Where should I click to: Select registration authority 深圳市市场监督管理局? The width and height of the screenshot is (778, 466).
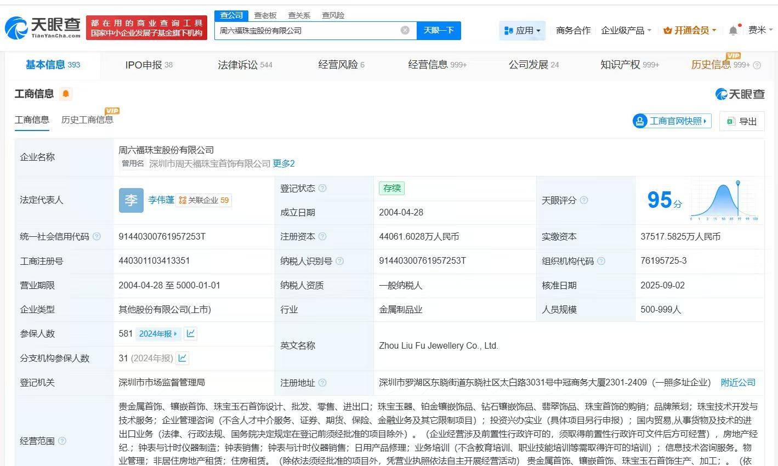coord(162,383)
